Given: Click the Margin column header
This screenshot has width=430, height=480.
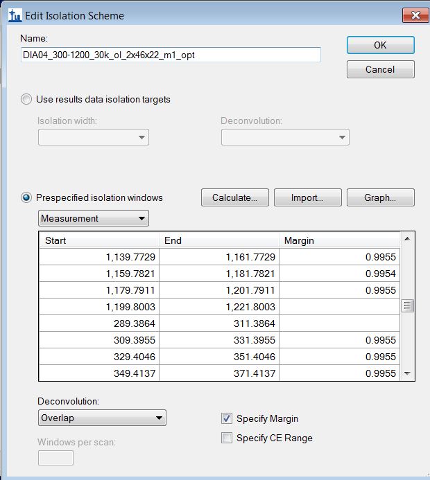Looking at the screenshot, I should 338,240.
